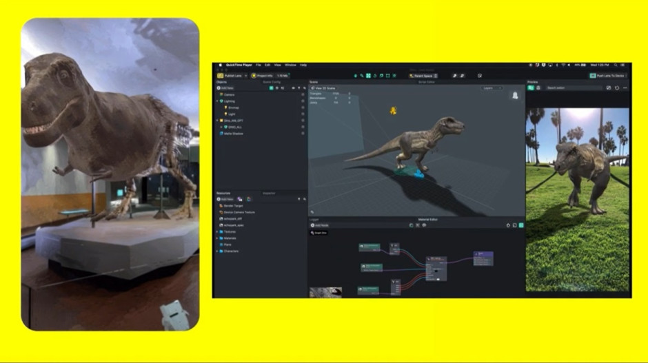
Task: Click the purple output node in material graph
Action: click(483, 258)
